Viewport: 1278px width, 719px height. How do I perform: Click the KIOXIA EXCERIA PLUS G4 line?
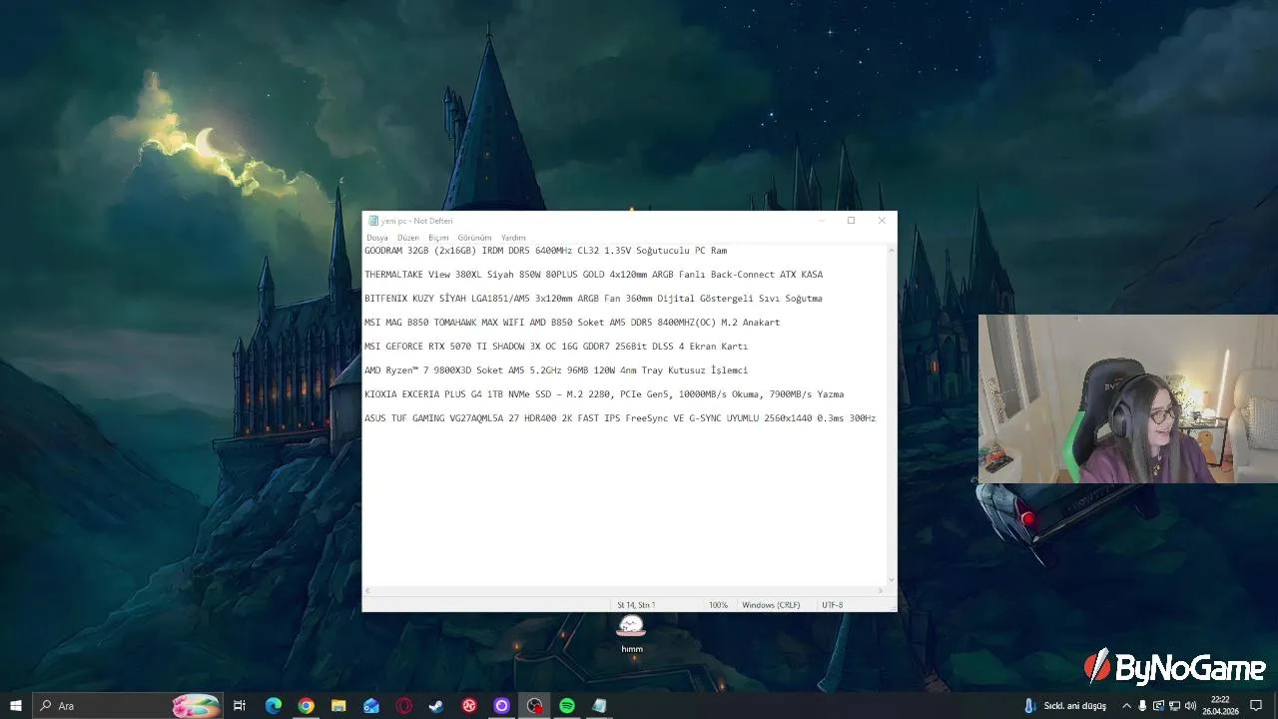coord(604,394)
